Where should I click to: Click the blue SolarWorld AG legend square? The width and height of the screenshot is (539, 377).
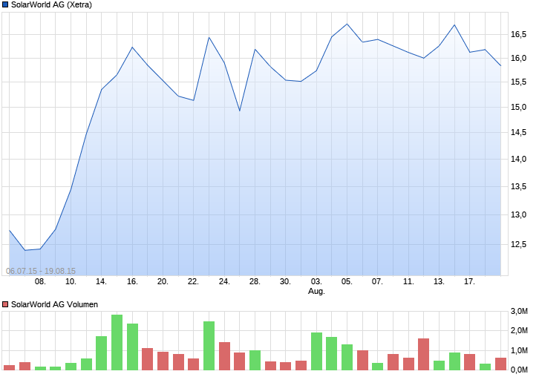pos(5,4)
